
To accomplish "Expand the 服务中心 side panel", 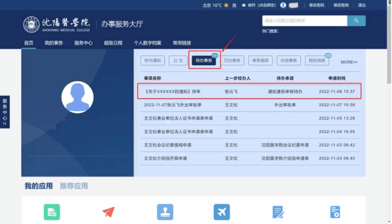I will point(5,112).
